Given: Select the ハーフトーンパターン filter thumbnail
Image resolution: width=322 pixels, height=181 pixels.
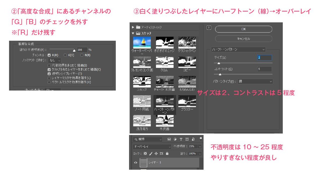Looking at the screenshot, I should [165, 101].
